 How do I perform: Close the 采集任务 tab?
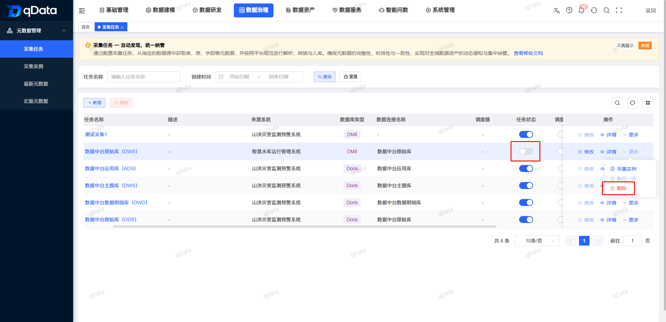(122, 27)
